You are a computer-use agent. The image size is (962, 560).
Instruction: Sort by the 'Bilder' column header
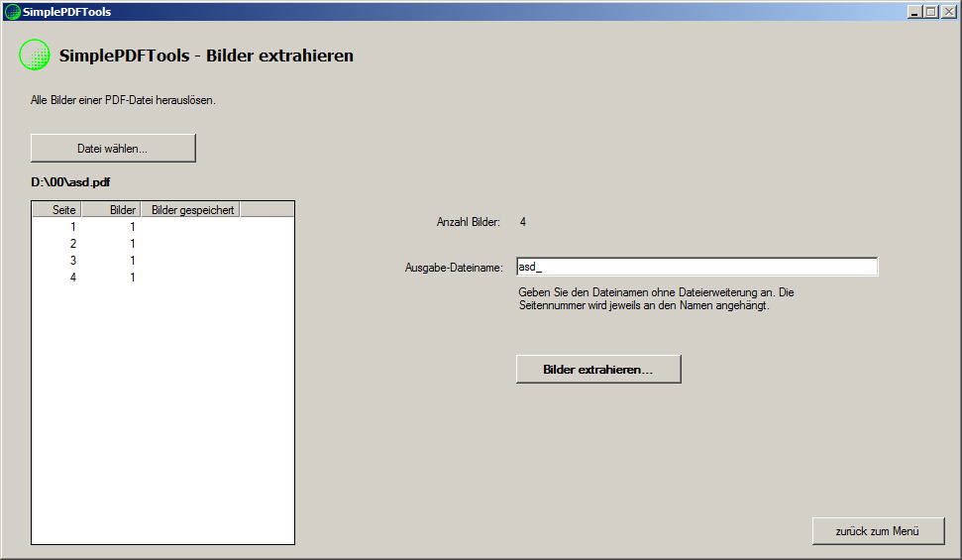point(111,210)
